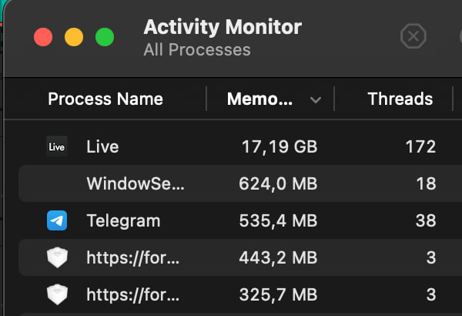Click the Live app icon
The width and height of the screenshot is (462, 316).
tap(57, 146)
